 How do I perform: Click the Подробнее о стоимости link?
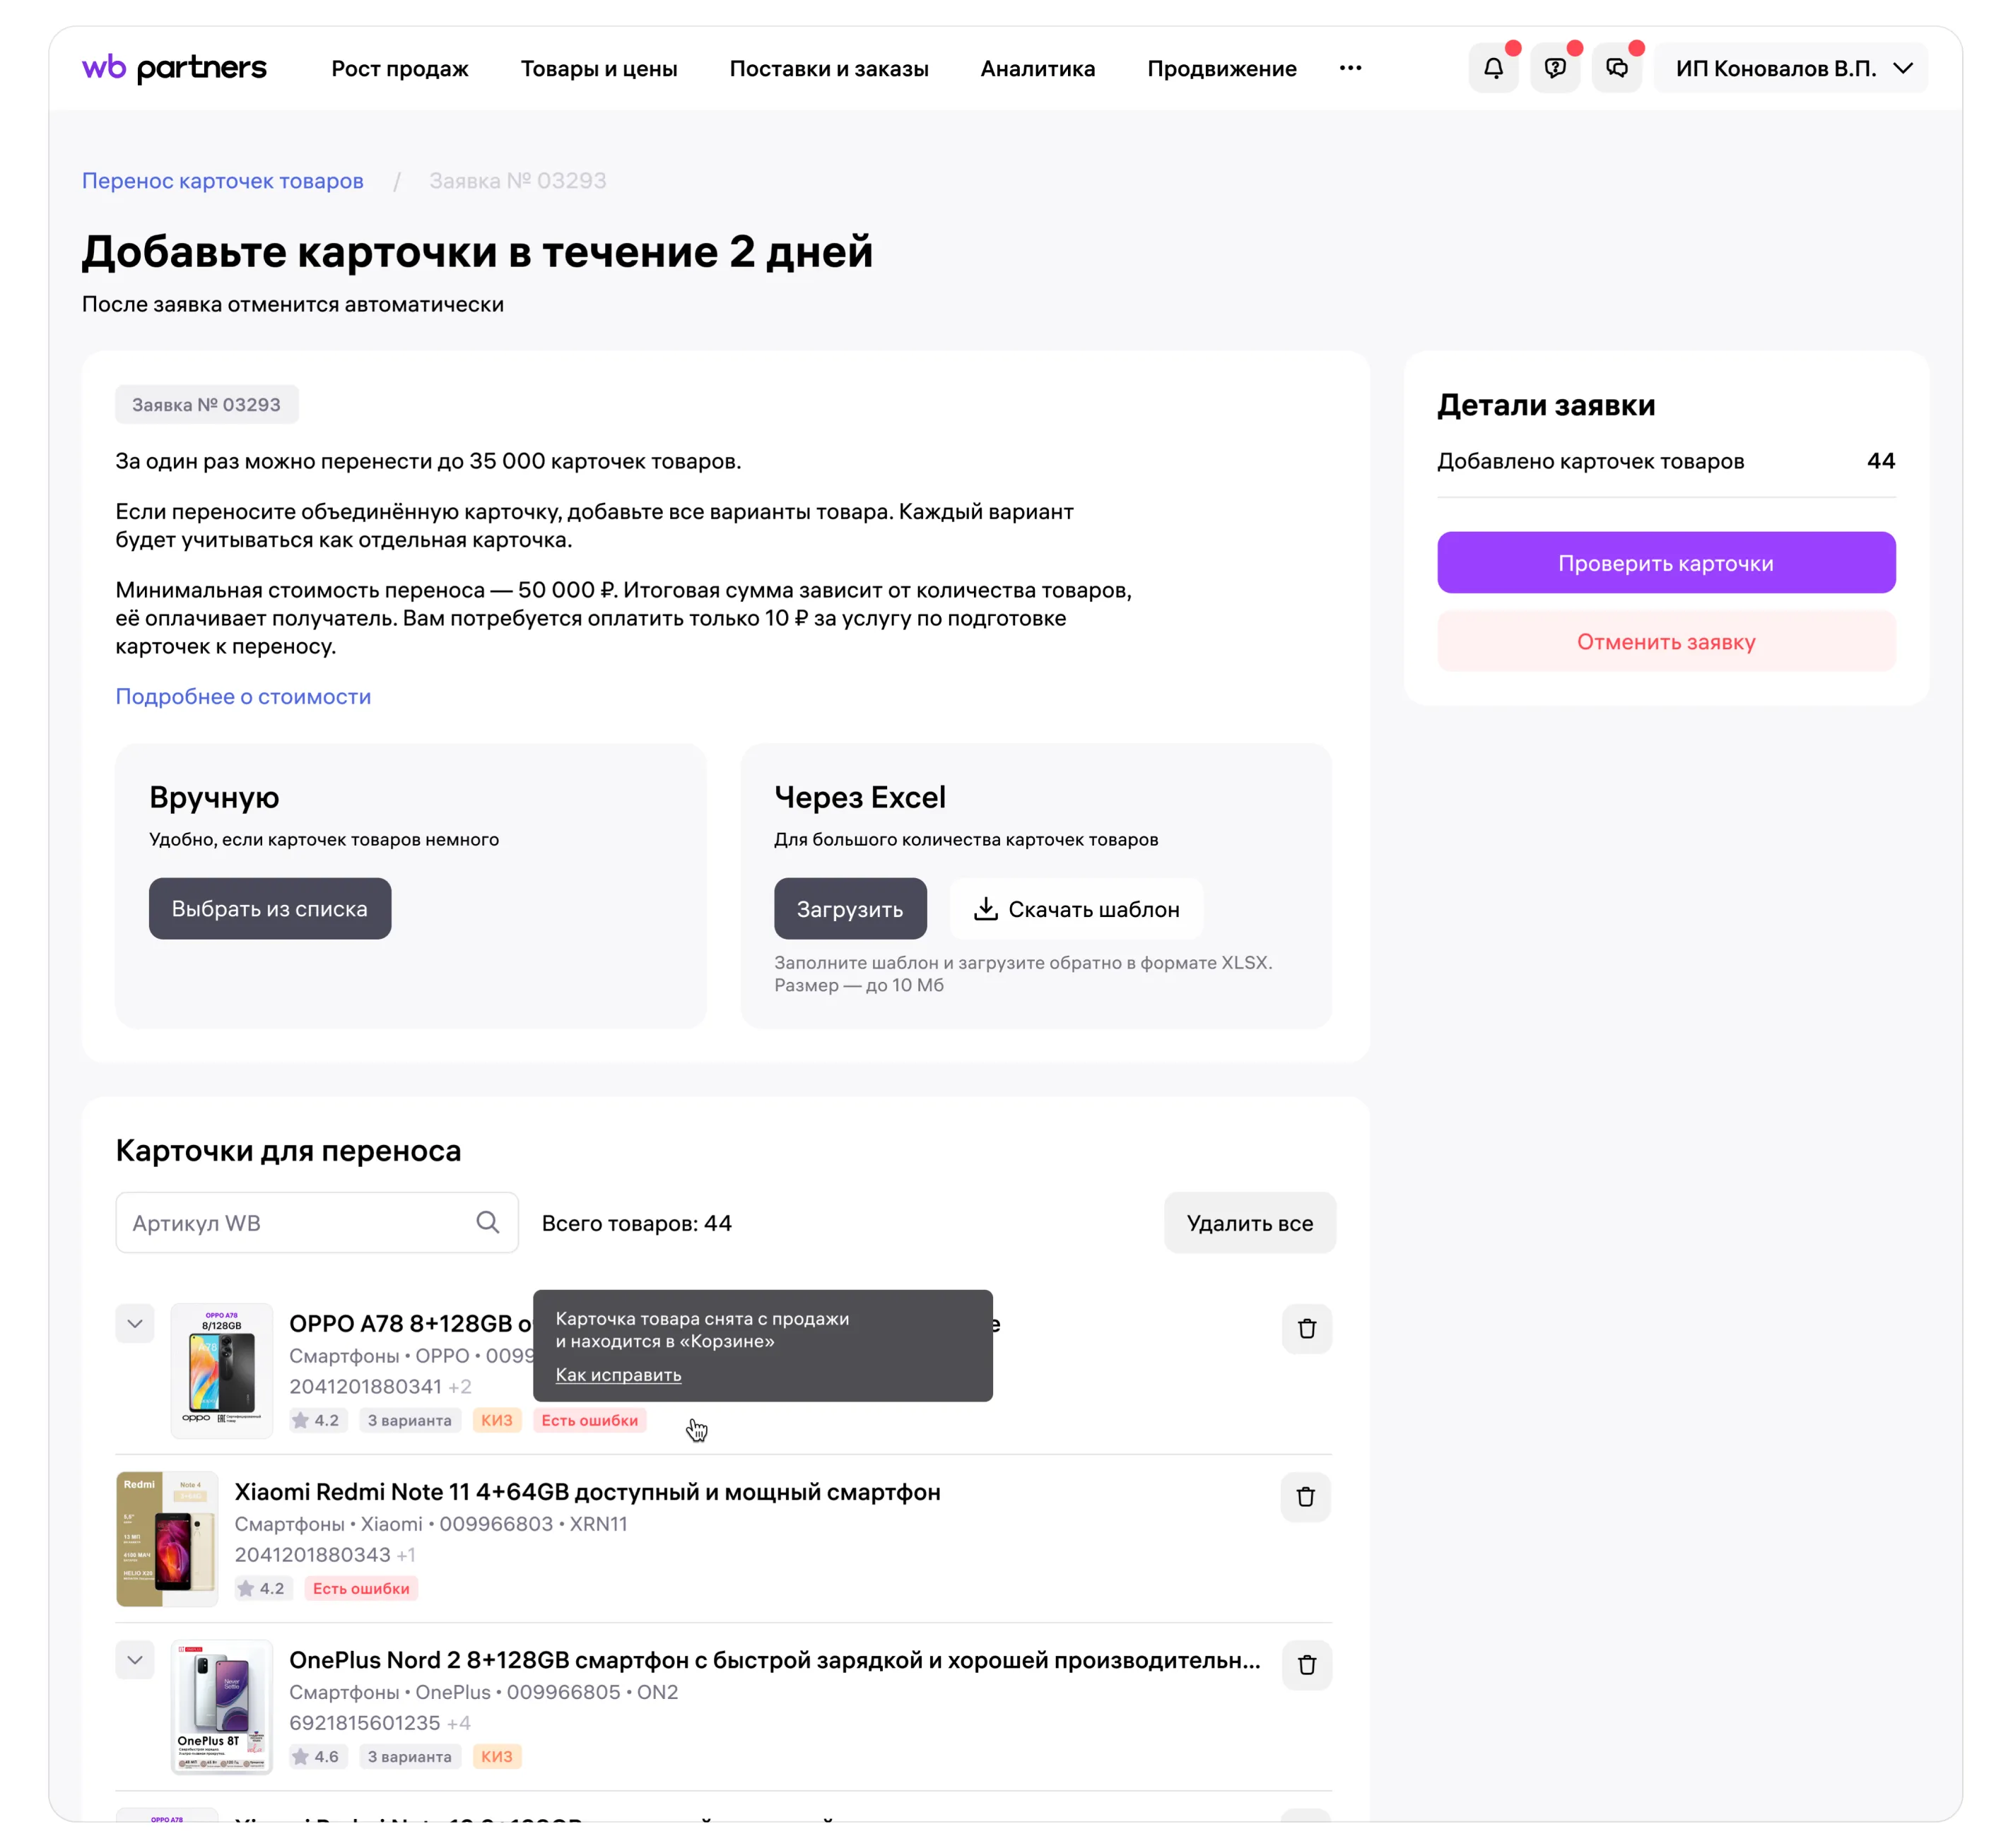243,697
